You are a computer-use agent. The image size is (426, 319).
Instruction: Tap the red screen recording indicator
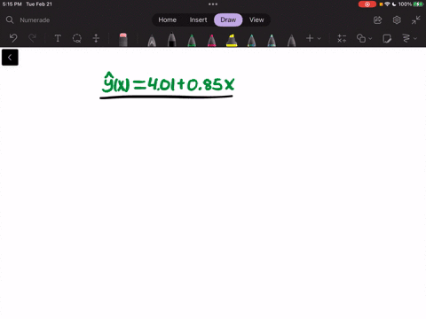367,4
